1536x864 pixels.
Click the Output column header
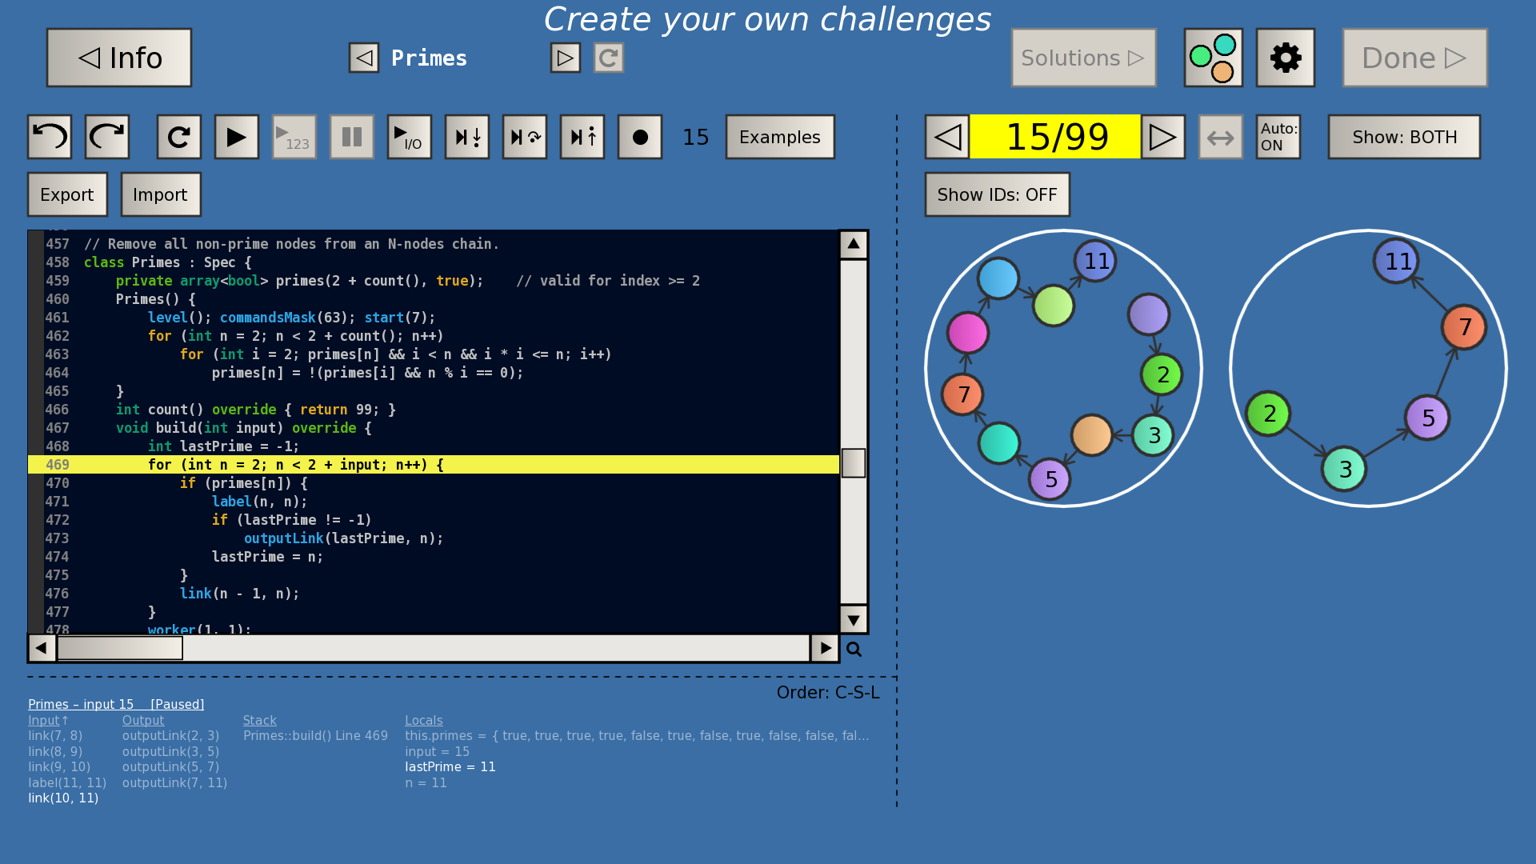click(x=143, y=720)
